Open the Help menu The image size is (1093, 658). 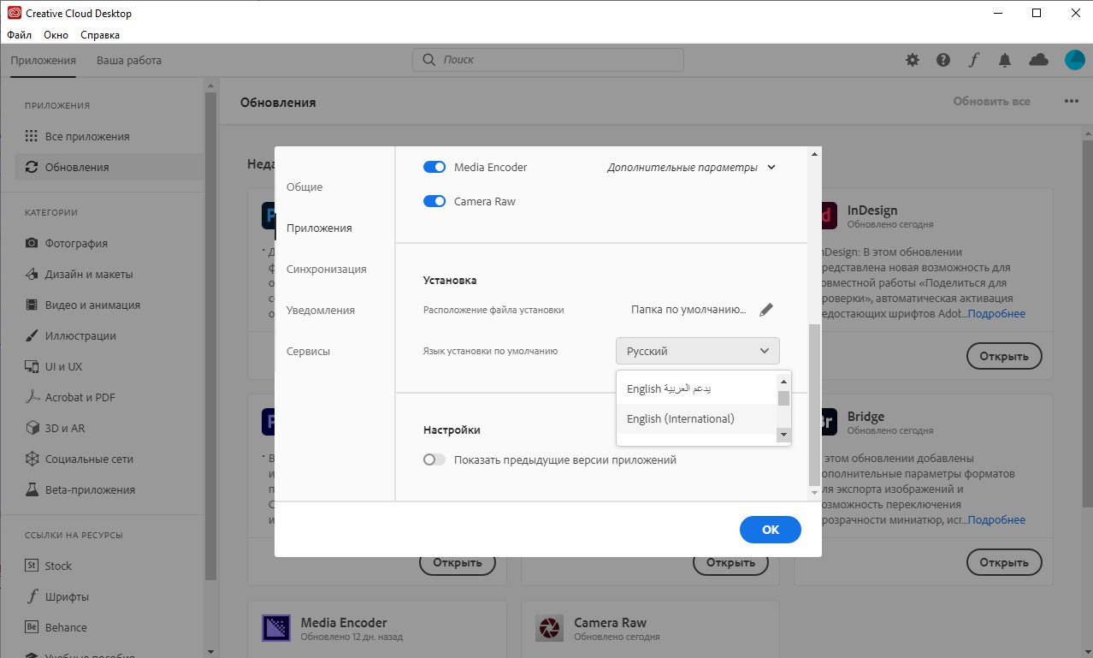click(x=100, y=35)
